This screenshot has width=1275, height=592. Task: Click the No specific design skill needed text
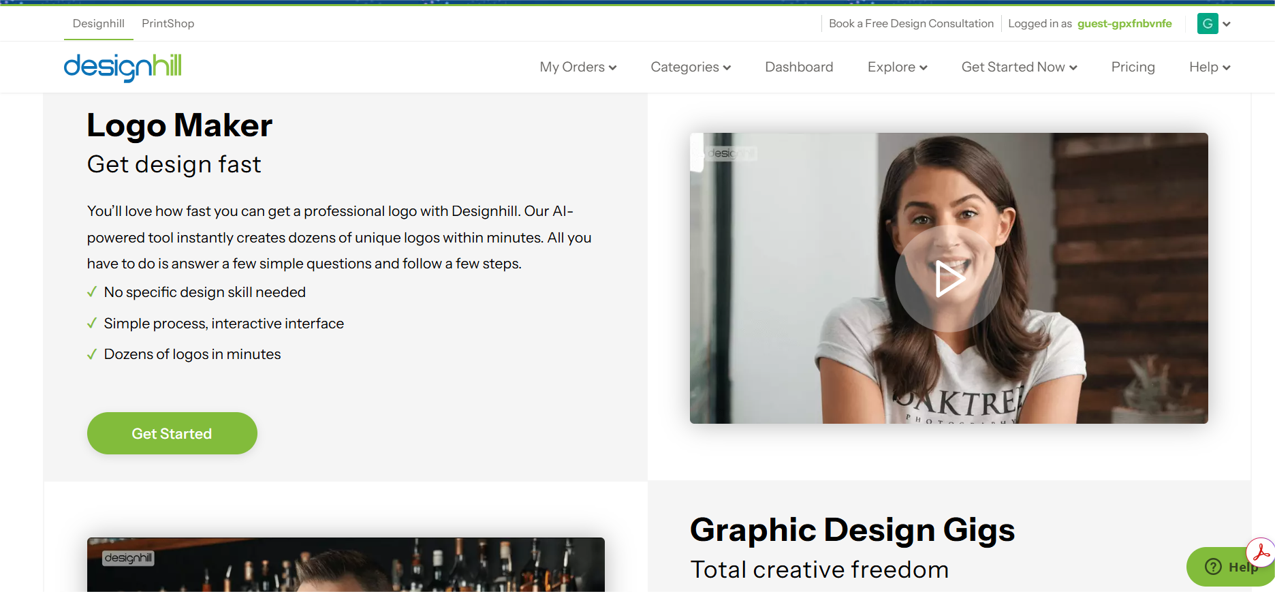tap(205, 292)
